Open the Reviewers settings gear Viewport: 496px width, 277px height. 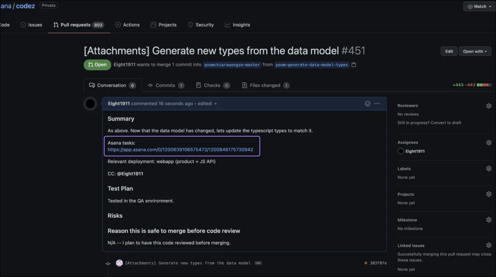click(489, 105)
